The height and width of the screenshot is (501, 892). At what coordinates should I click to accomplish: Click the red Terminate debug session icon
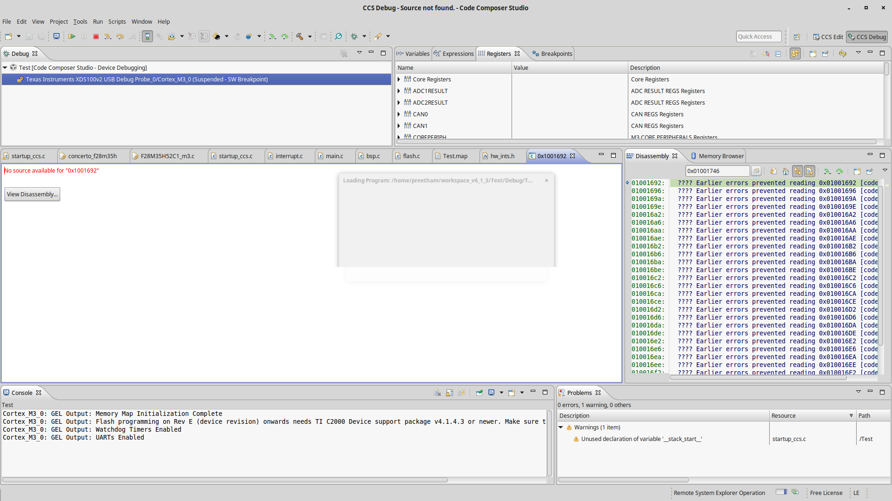click(x=96, y=36)
